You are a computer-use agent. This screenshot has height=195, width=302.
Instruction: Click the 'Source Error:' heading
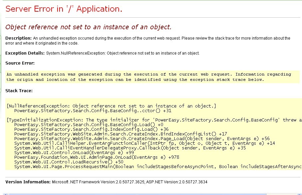click(20, 63)
